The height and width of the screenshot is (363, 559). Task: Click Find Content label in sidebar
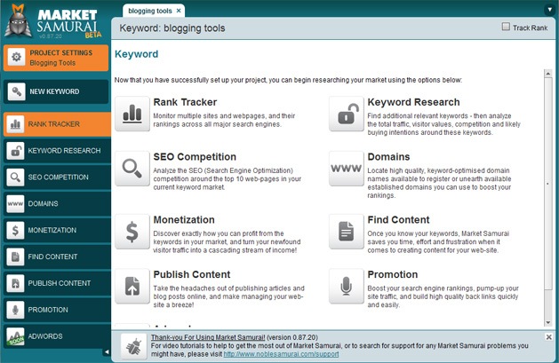point(52,257)
